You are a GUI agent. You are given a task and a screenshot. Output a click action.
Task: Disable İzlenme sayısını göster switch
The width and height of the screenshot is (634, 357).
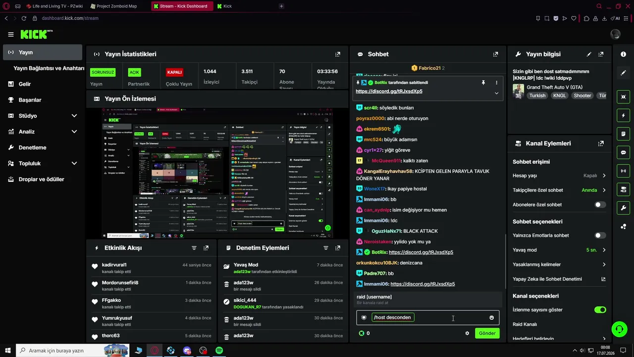pyautogui.click(x=600, y=310)
